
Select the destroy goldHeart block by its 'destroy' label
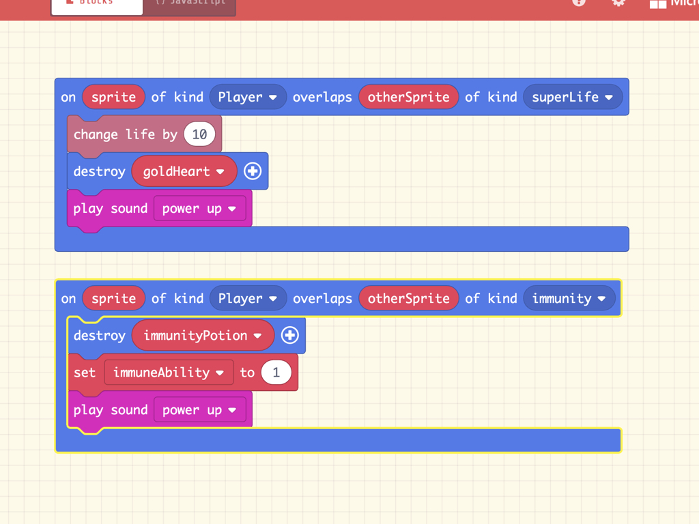[100, 171]
